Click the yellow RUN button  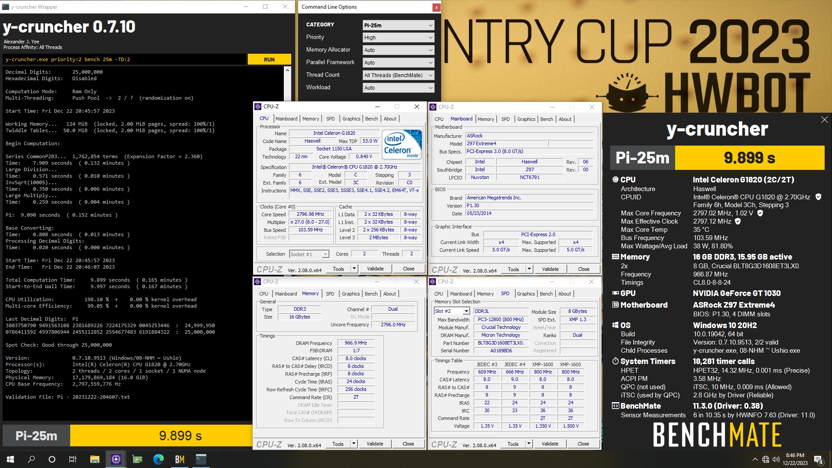tap(269, 59)
